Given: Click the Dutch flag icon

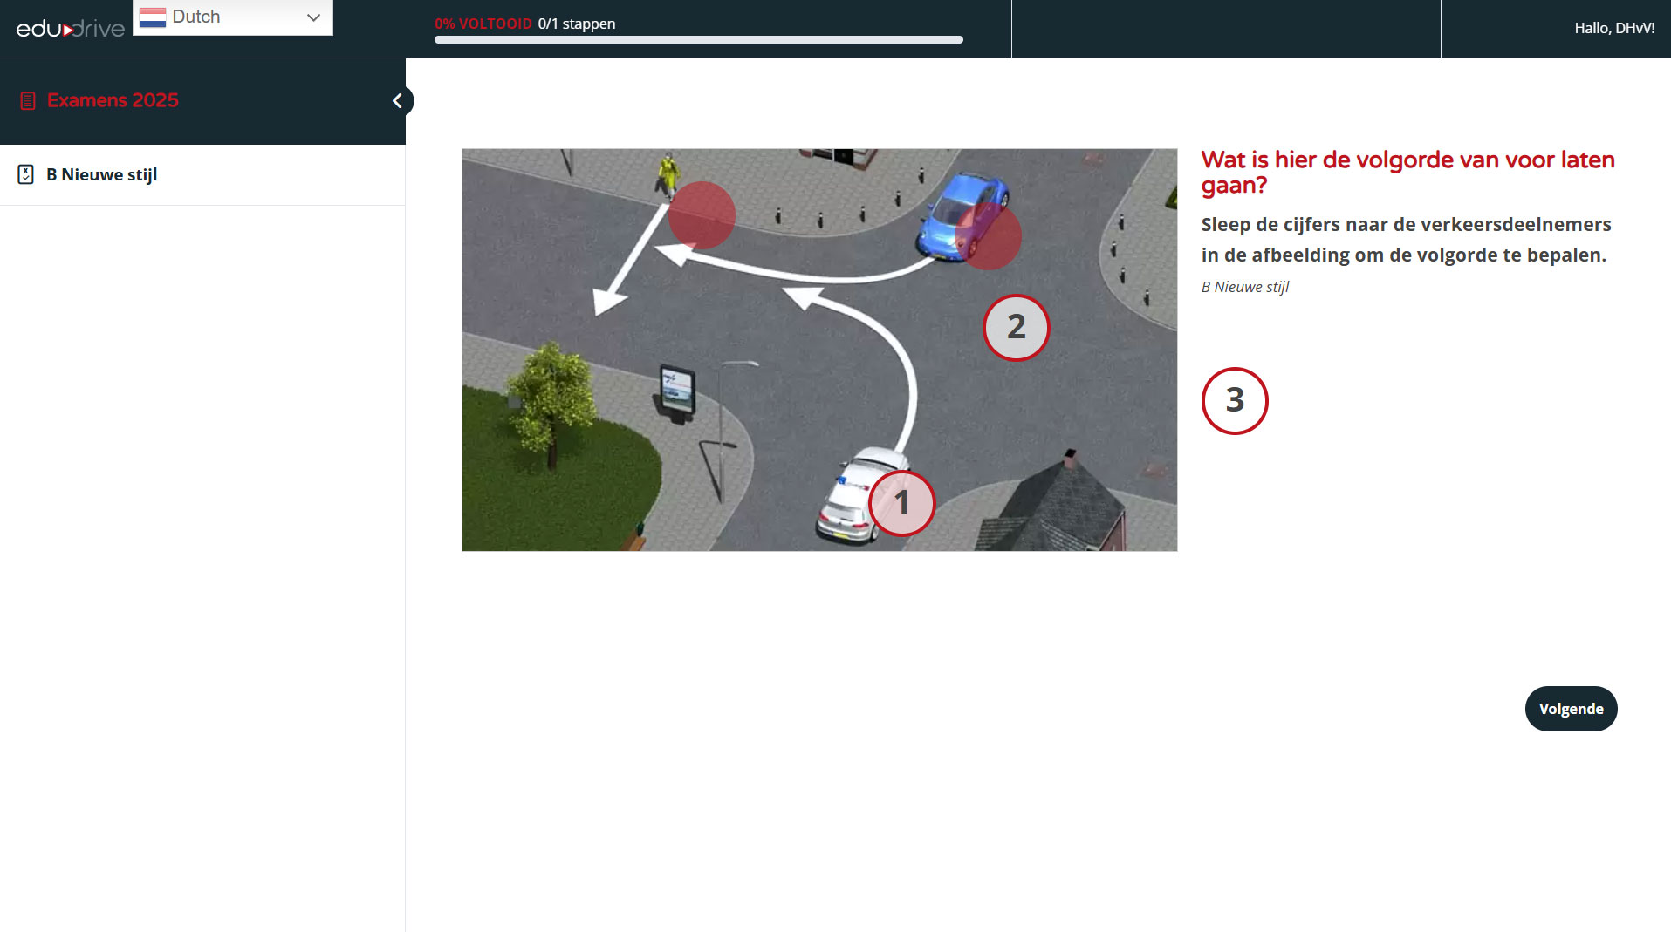Looking at the screenshot, I should pos(153,17).
